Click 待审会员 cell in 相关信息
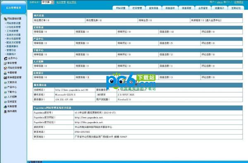The width and height of the screenshot is (248, 163). (164, 20)
